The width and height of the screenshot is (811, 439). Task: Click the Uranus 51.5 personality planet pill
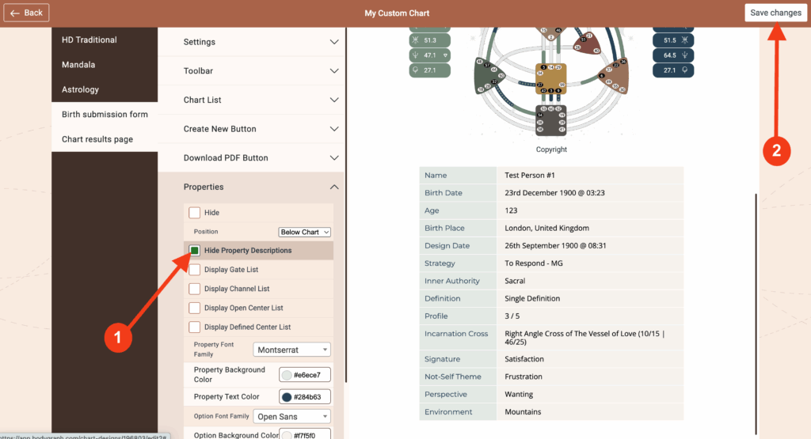673,40
